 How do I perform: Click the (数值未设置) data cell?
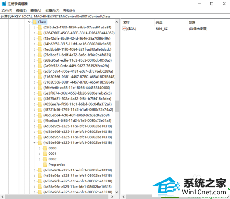[x=198, y=29]
